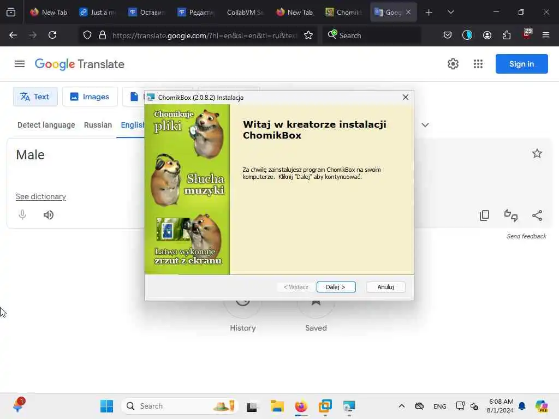Viewport: 559px width, 419px height.
Task: Open History below the translation
Action: 242,328
